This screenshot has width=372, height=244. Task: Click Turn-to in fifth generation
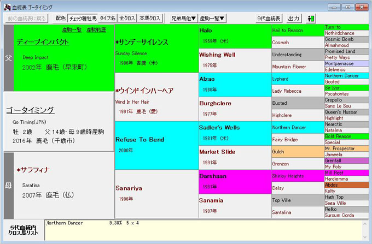[x=346, y=27]
